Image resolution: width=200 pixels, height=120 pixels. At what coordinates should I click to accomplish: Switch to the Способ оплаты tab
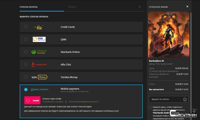pos(29,7)
